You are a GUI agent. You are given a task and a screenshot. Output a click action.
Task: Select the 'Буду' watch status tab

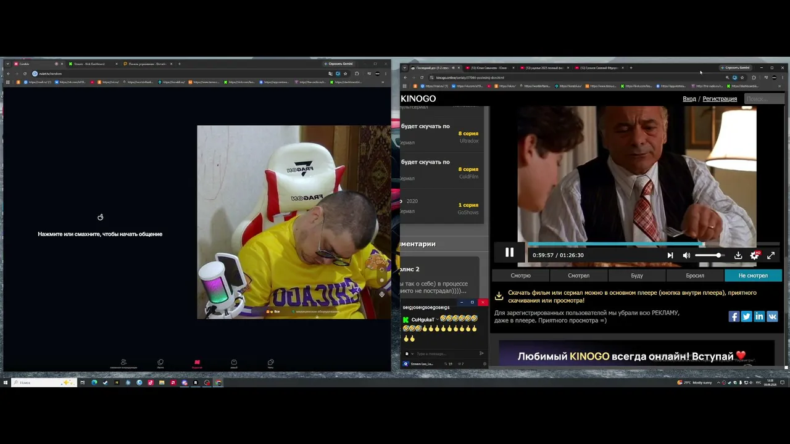[x=637, y=276]
